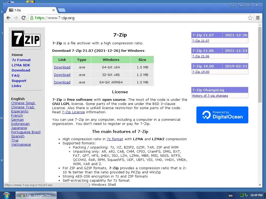Click the License heading
266x199 pixels.
coord(120,92)
